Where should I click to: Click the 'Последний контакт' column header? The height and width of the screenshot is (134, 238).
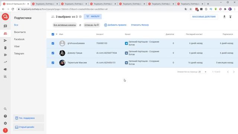(194, 34)
